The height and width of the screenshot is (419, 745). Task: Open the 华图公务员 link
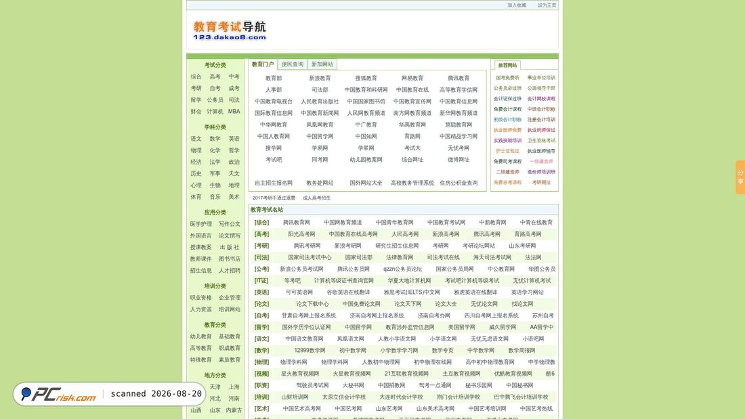[x=542, y=269]
